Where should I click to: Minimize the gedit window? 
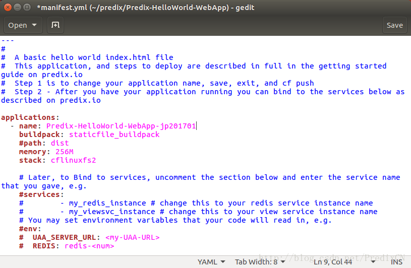click(17, 8)
